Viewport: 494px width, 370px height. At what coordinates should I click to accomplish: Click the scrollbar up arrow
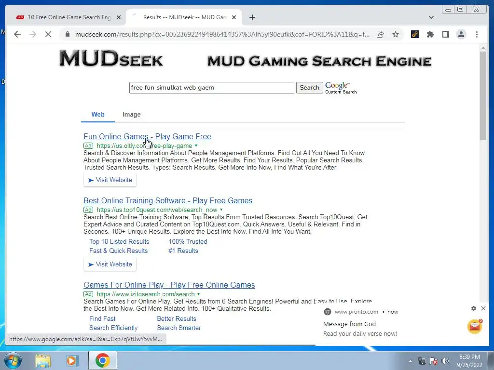pyautogui.click(x=483, y=48)
